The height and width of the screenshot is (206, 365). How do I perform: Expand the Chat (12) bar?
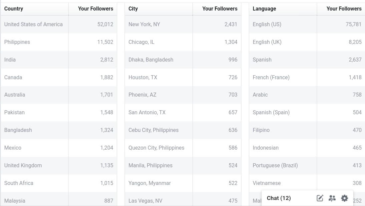279,198
